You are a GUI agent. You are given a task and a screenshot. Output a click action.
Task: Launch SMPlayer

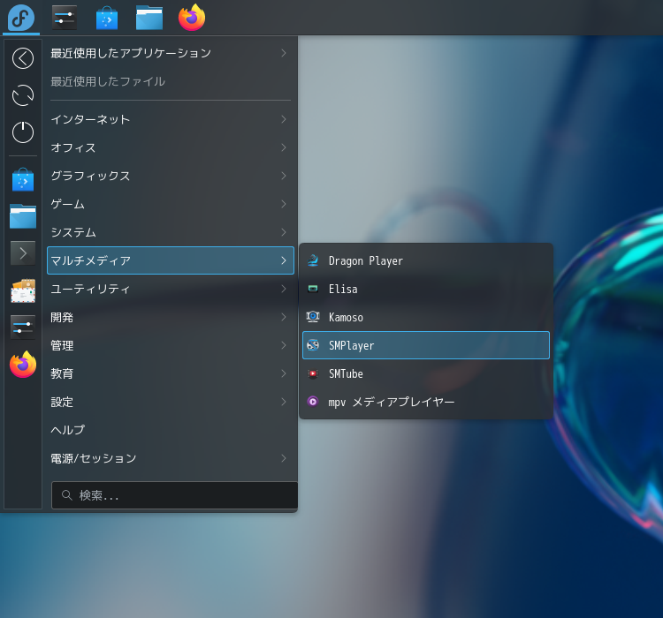pyautogui.click(x=426, y=345)
